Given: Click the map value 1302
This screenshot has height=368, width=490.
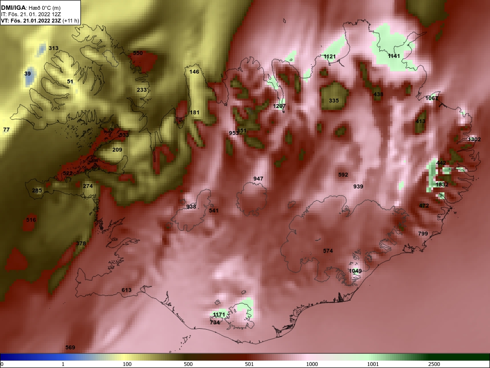Looking at the screenshot, I should (x=474, y=139).
